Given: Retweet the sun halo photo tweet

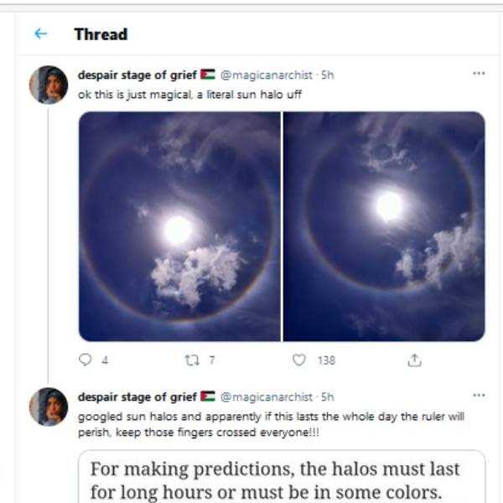Looking at the screenshot, I should (190, 360).
